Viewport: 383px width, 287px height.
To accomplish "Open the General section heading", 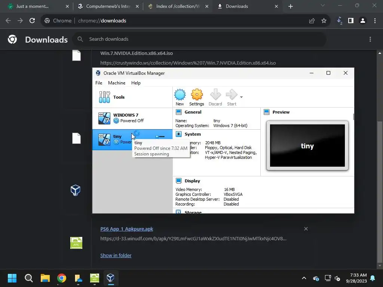I will point(193,112).
